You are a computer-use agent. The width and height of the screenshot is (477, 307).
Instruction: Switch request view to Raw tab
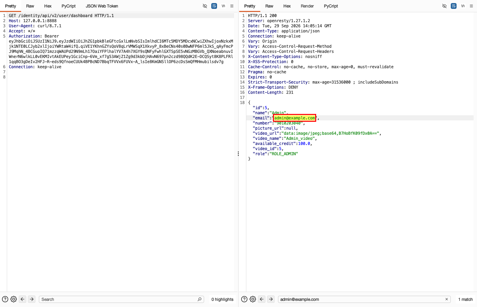pos(30,6)
